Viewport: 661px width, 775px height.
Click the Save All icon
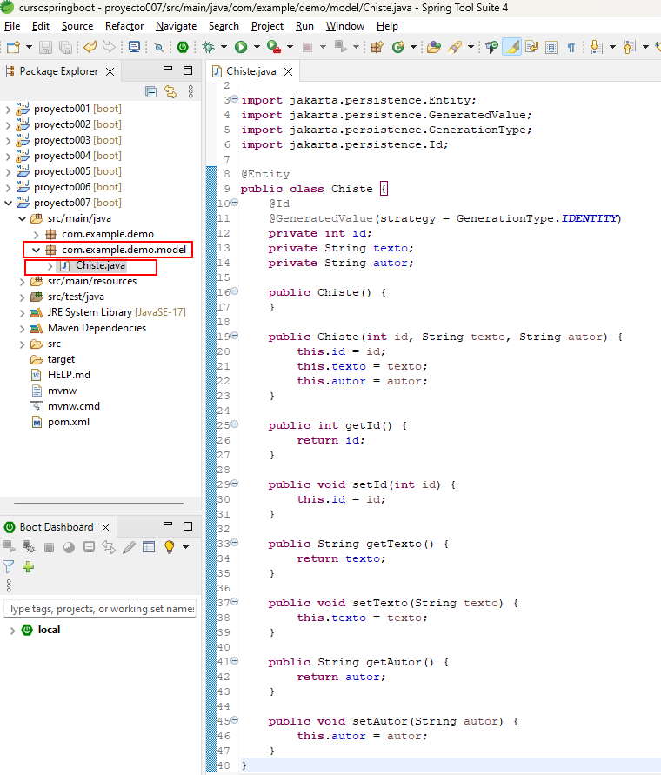(x=65, y=47)
